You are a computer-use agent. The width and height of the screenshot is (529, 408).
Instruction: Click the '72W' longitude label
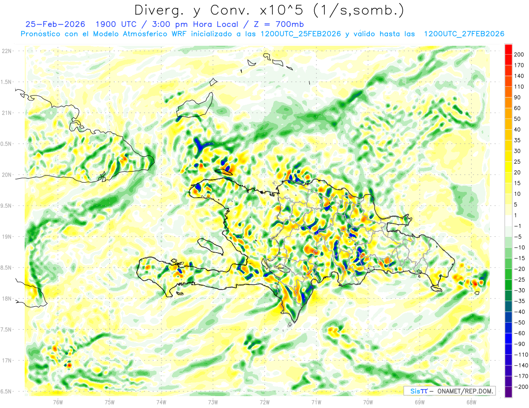coord(264,402)
